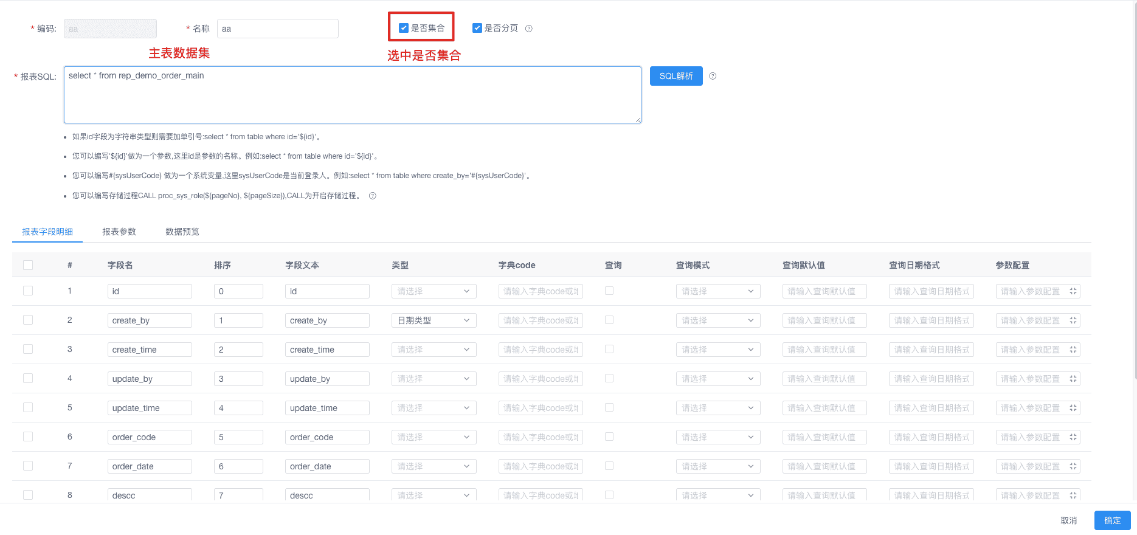The height and width of the screenshot is (535, 1137).
Task: Click the 查询模式 column header
Action: click(x=693, y=265)
